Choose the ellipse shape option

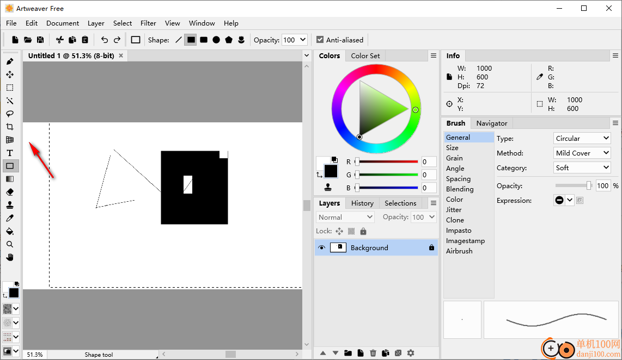(x=216, y=40)
